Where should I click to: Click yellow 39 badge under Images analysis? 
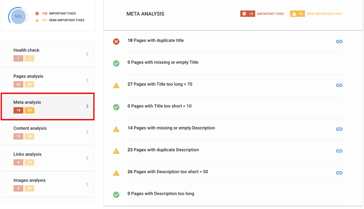pyautogui.click(x=30, y=188)
